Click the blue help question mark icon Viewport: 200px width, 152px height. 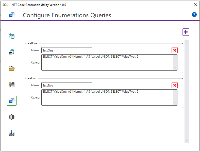(x=194, y=14)
